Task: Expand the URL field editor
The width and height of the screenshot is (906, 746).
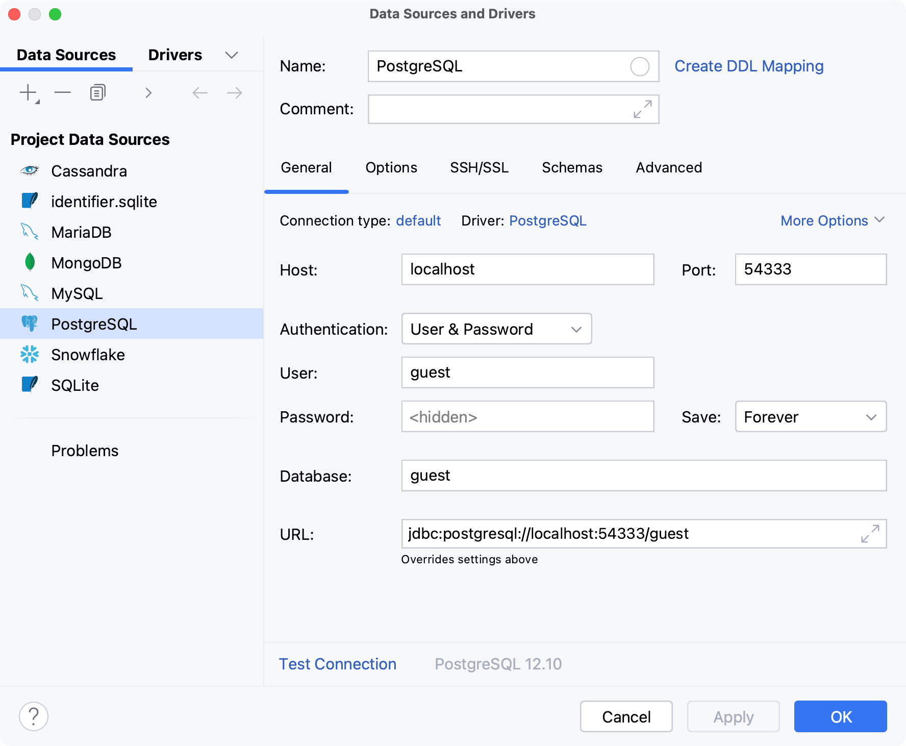Action: 871,534
